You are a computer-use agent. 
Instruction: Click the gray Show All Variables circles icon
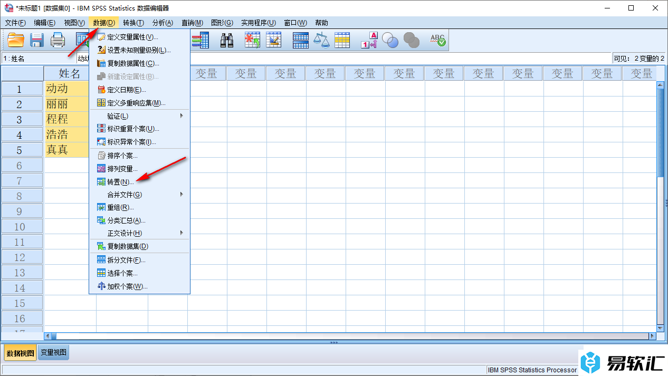[x=411, y=40]
